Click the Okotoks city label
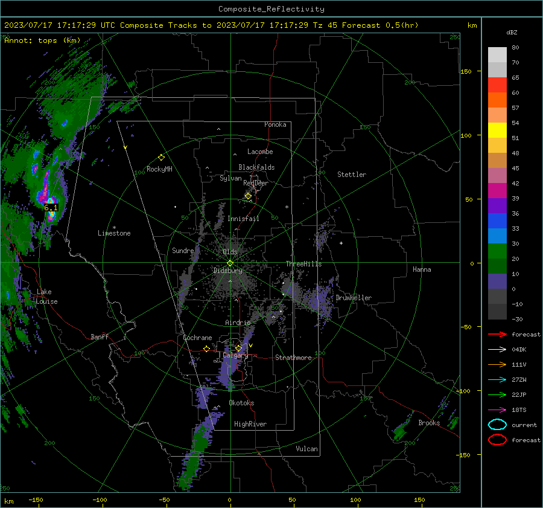This screenshot has width=543, height=508. tap(241, 403)
